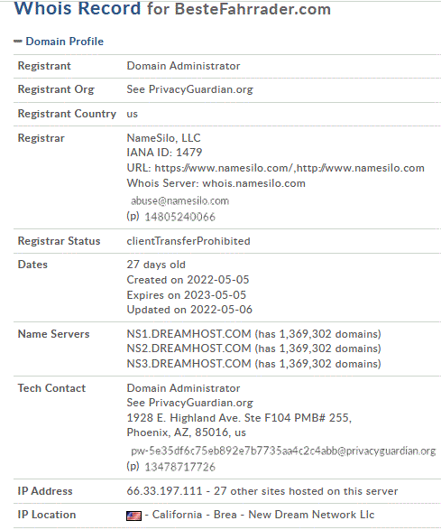Click the clientTransferProhibited status text
Image resolution: width=441 pixels, height=530 pixels.
(x=188, y=241)
